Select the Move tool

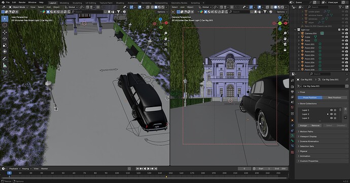point(5,32)
